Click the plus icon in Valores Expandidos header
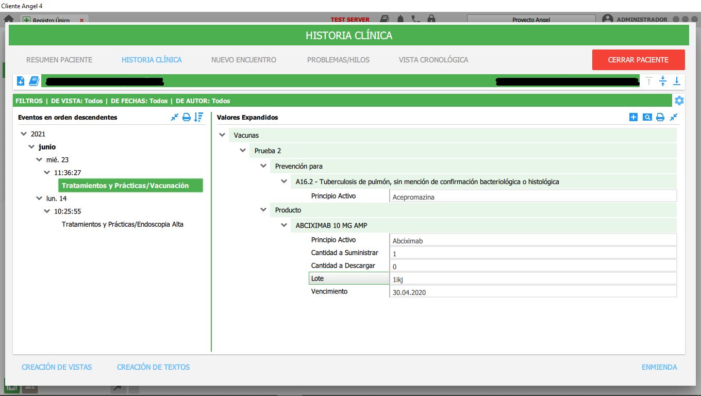Screen dimensions: 701x396 tap(633, 117)
